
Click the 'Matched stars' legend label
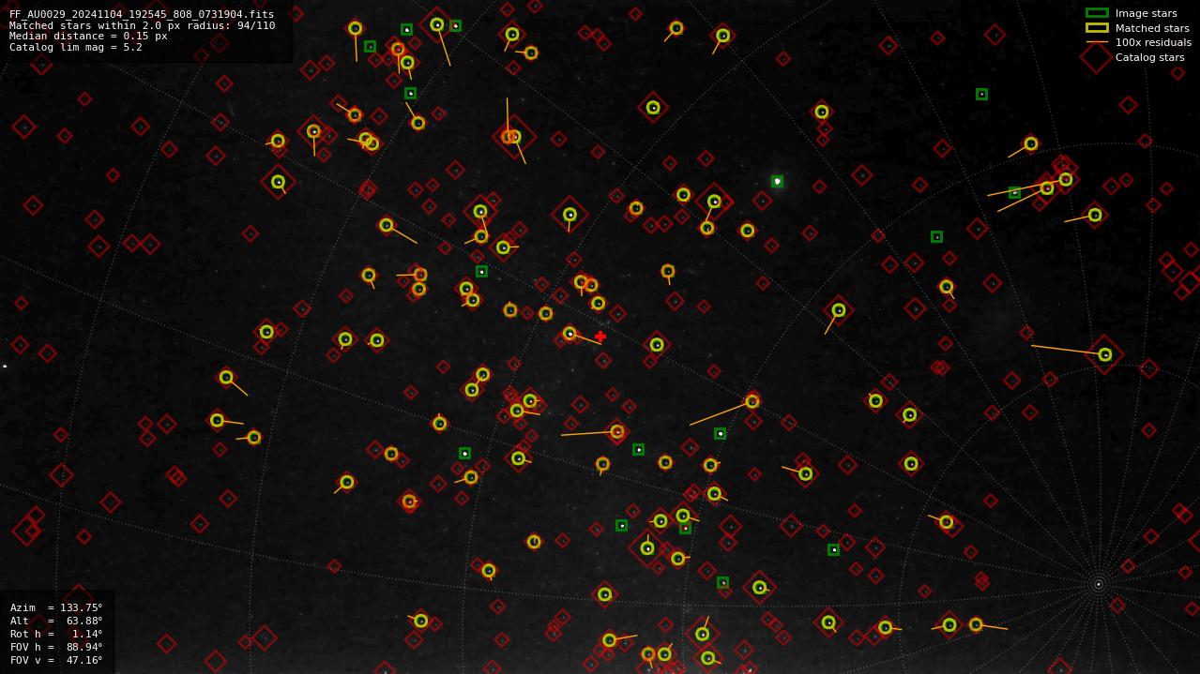1152,28
